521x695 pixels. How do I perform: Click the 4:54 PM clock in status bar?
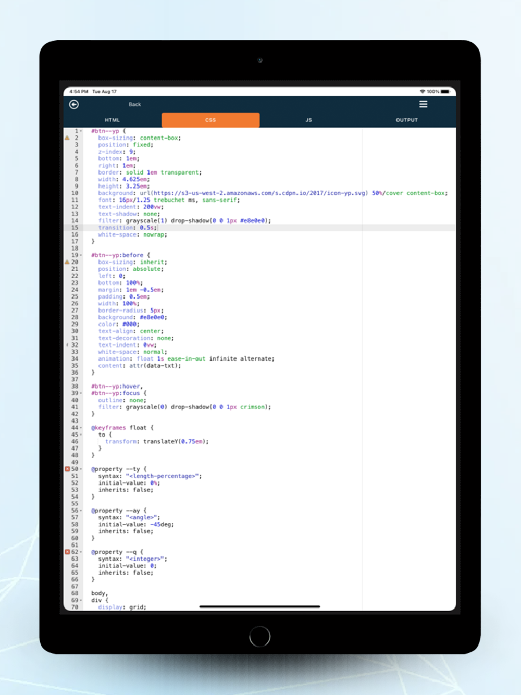click(x=79, y=91)
